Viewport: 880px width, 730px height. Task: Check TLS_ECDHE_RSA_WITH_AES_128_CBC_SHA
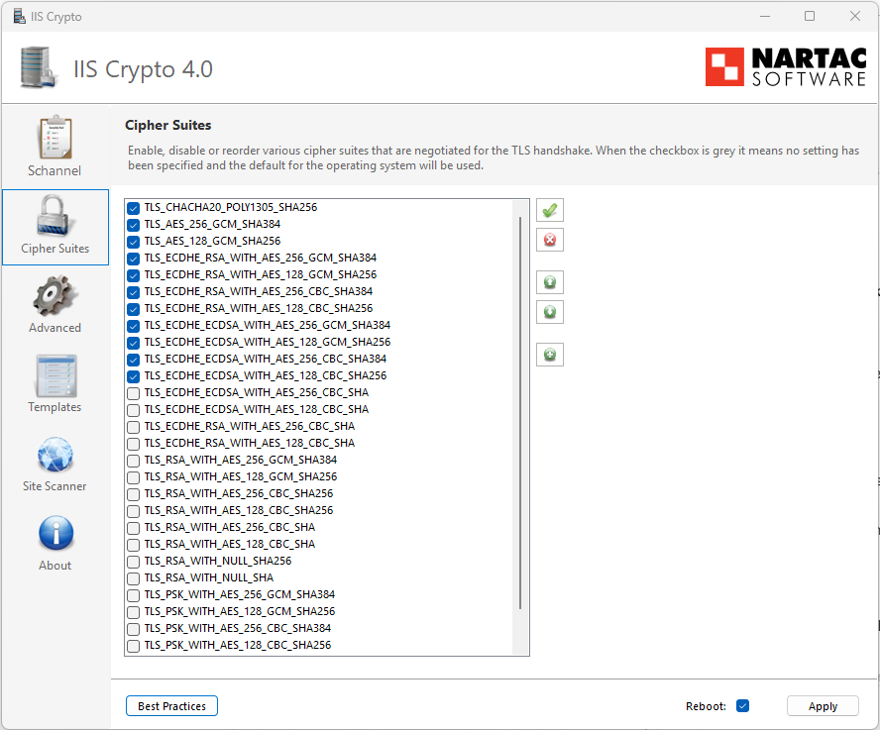(x=133, y=444)
